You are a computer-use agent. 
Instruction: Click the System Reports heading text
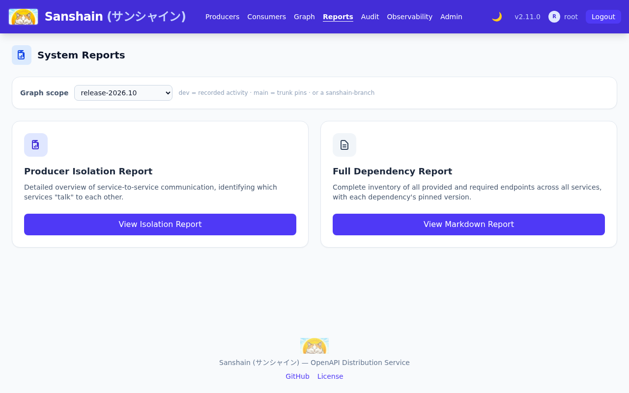pos(81,55)
